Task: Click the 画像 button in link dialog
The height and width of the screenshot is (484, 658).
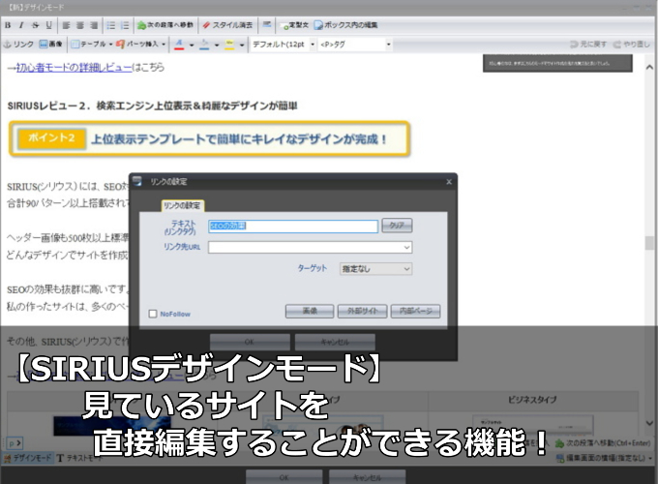Action: [310, 311]
